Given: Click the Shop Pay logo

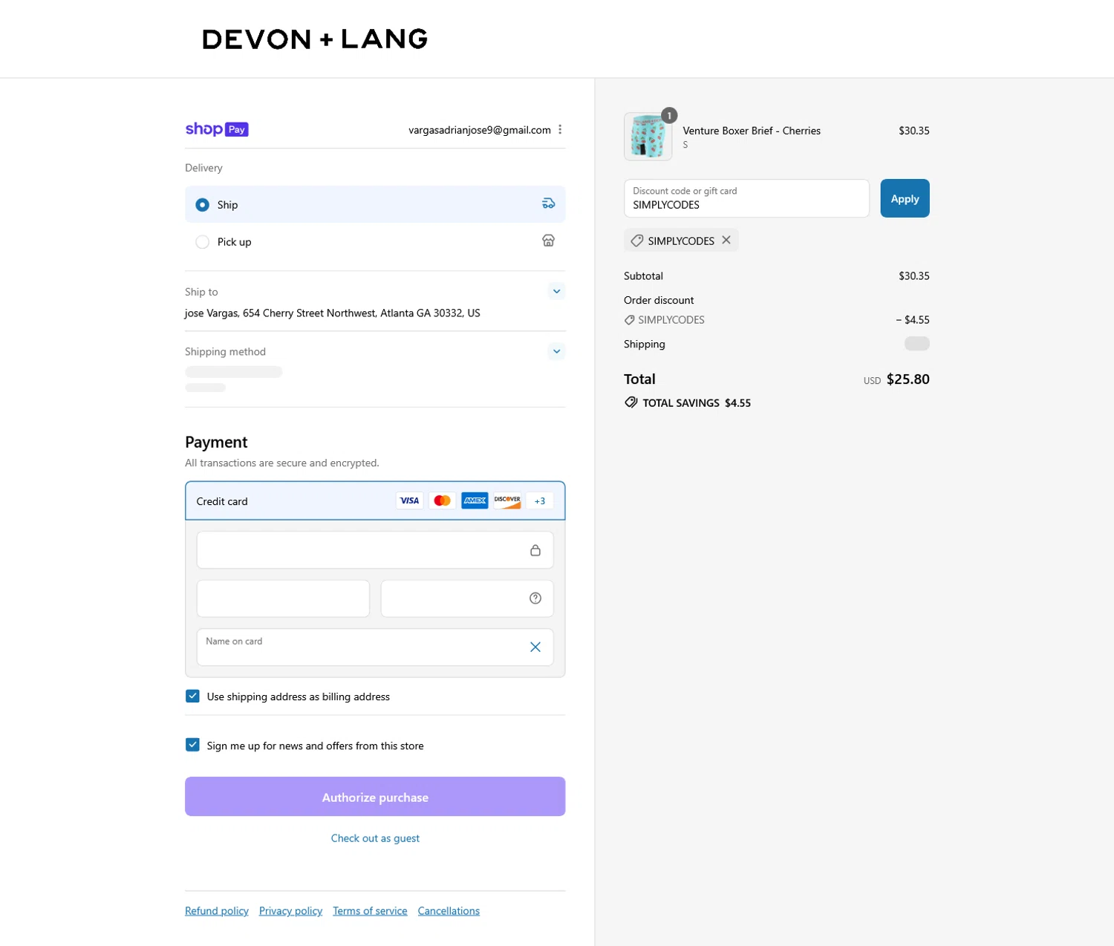Looking at the screenshot, I should point(217,129).
